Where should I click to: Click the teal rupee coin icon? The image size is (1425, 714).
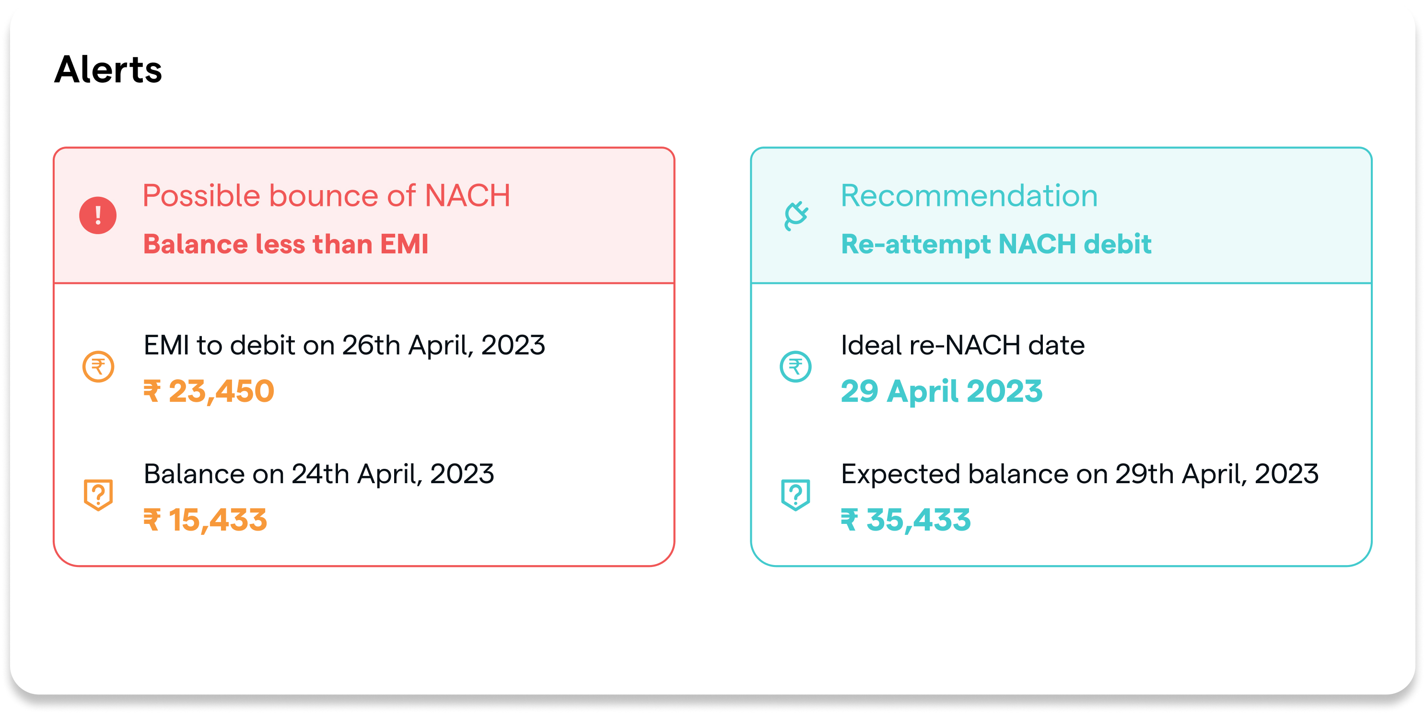[x=795, y=366]
